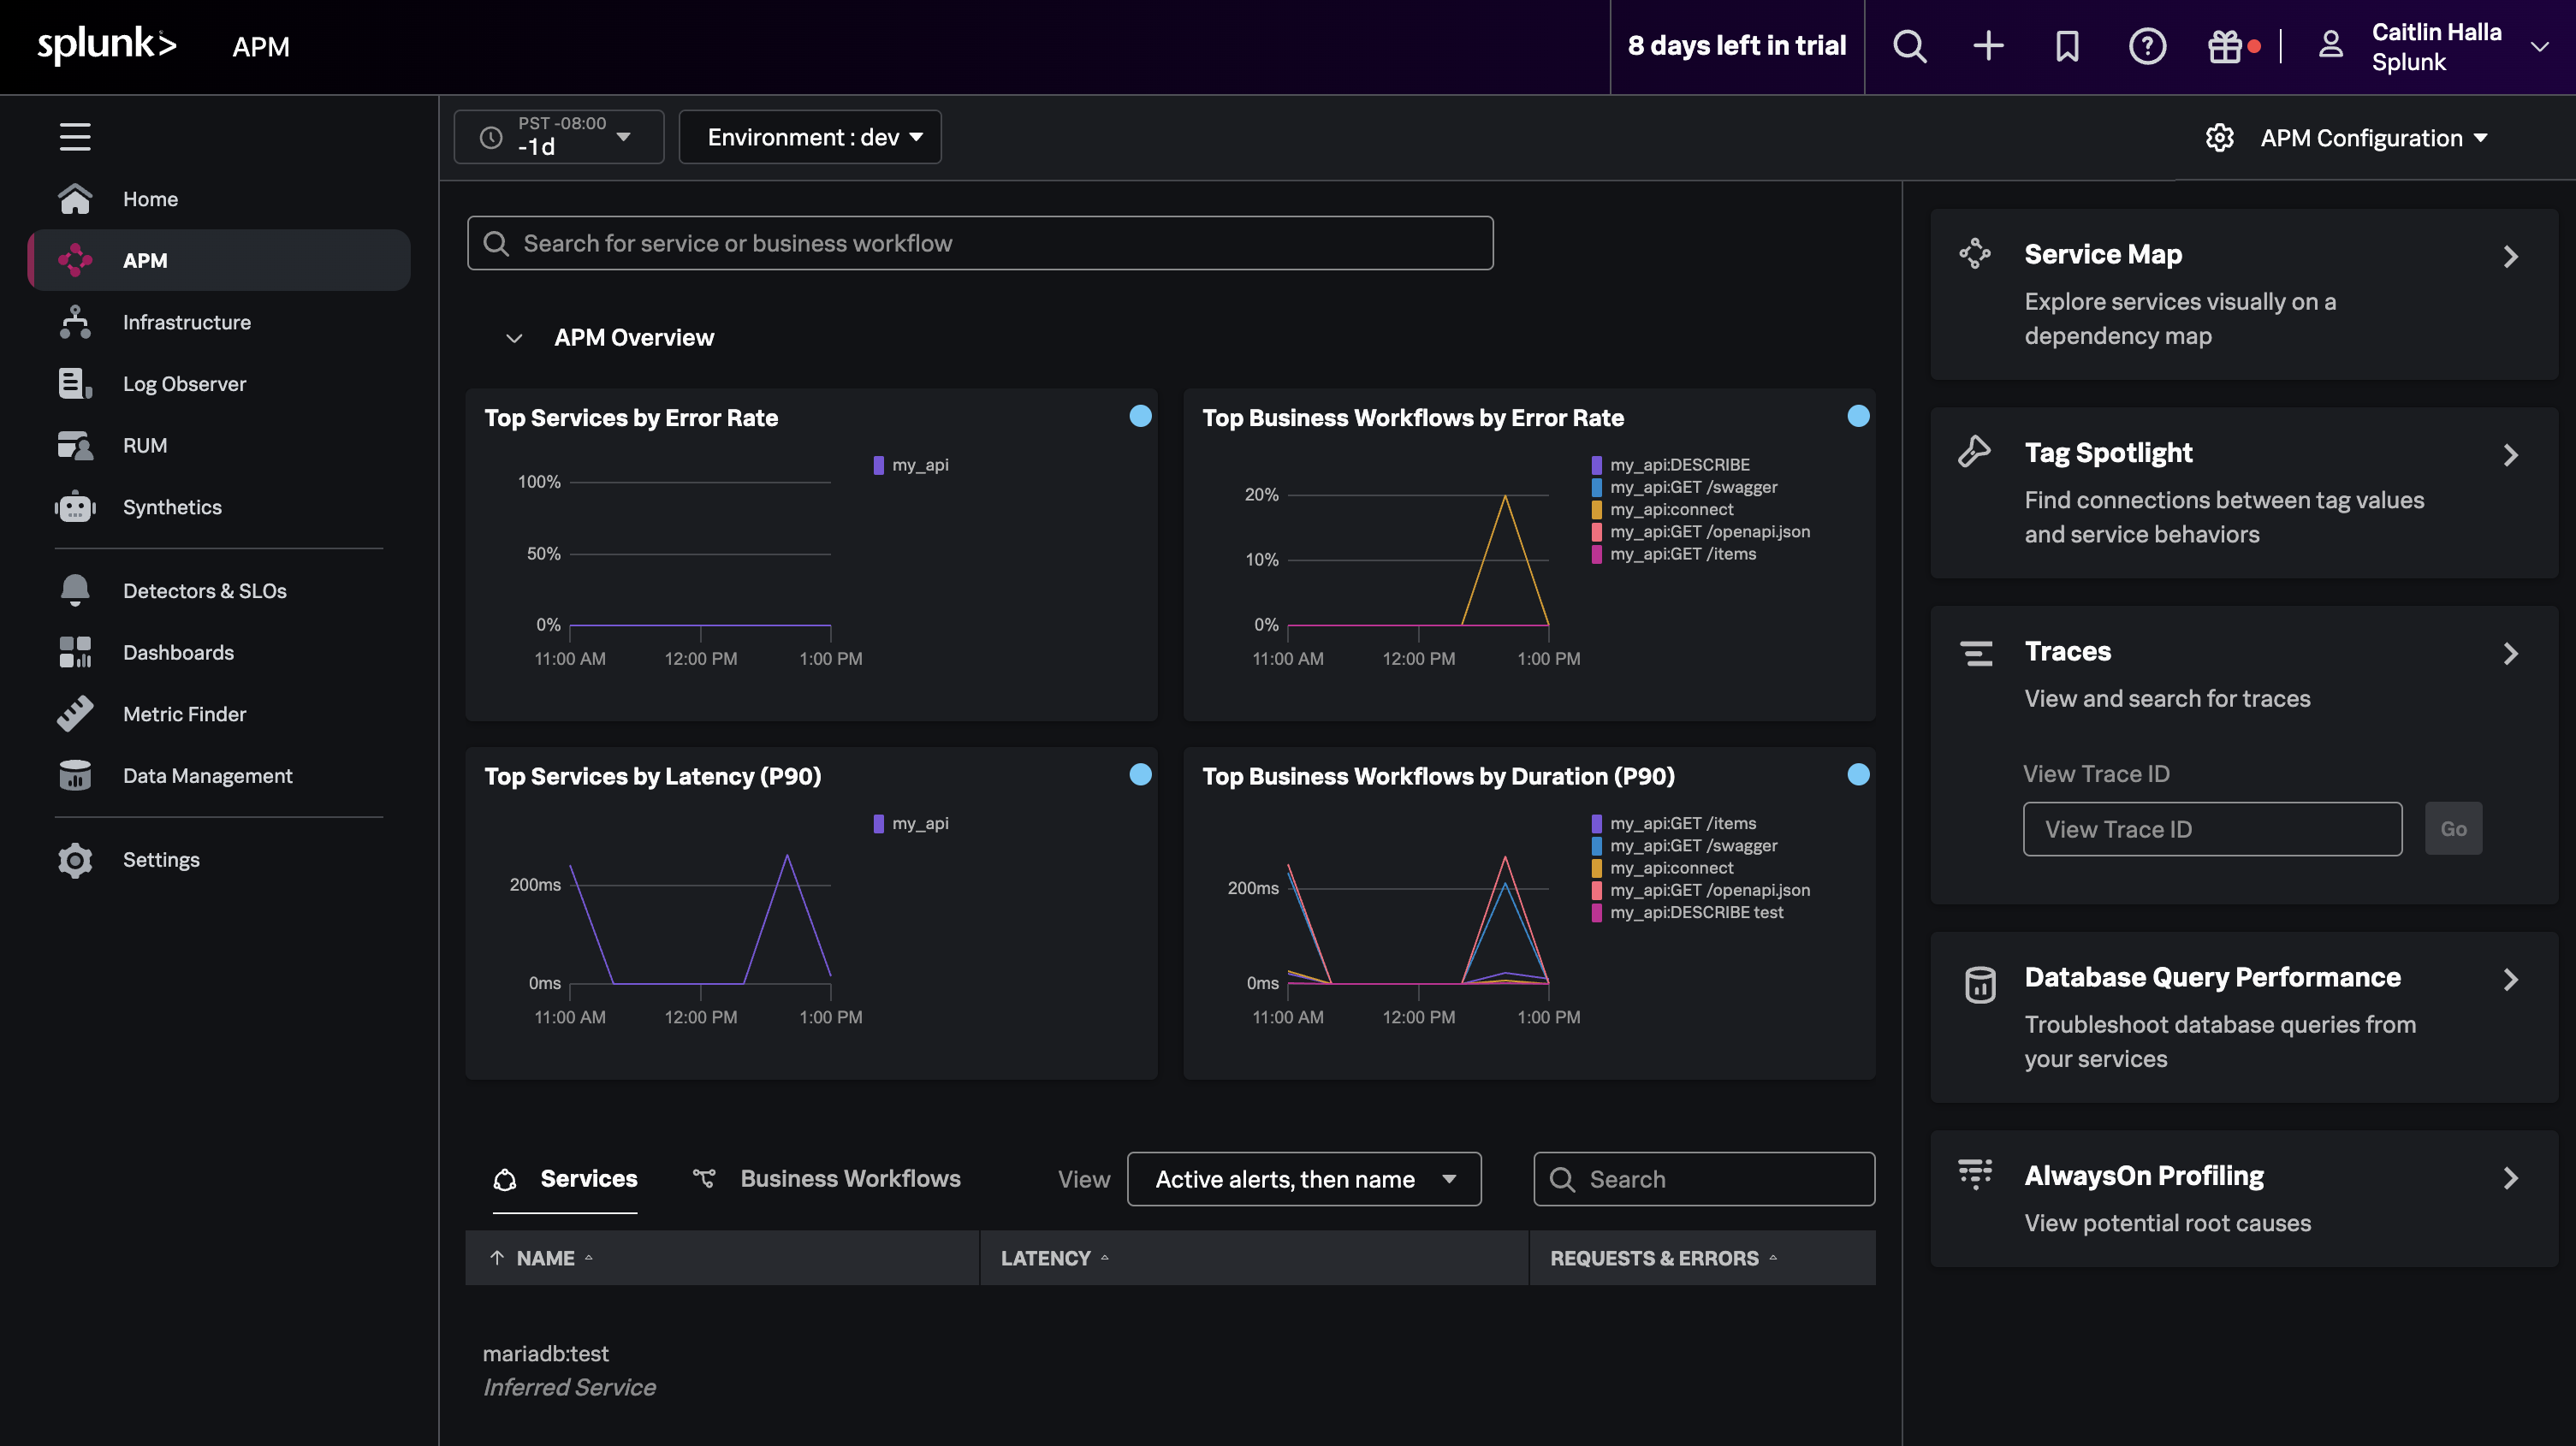Screen dimensions: 2576x1446
Task: Toggle the alert indicator on Top Services by Error Rate
Action: 1140,416
